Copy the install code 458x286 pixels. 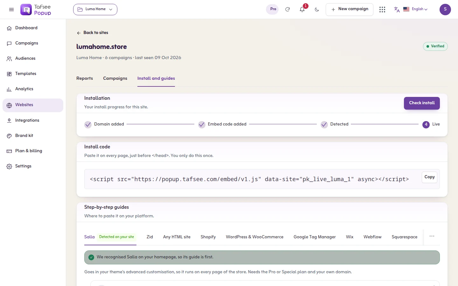coord(429,177)
